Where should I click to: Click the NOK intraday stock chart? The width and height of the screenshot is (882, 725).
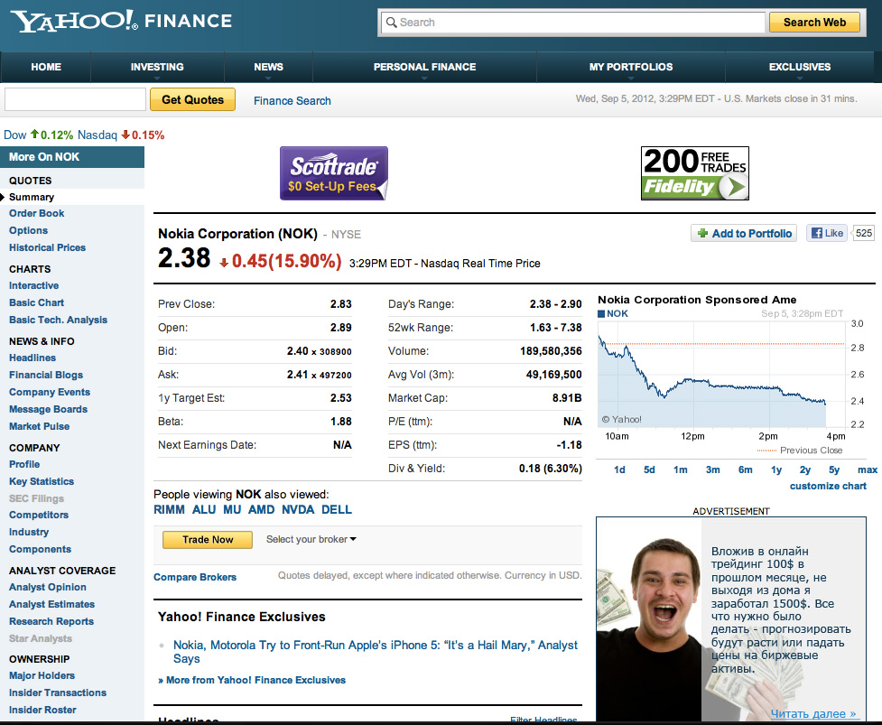(x=721, y=375)
